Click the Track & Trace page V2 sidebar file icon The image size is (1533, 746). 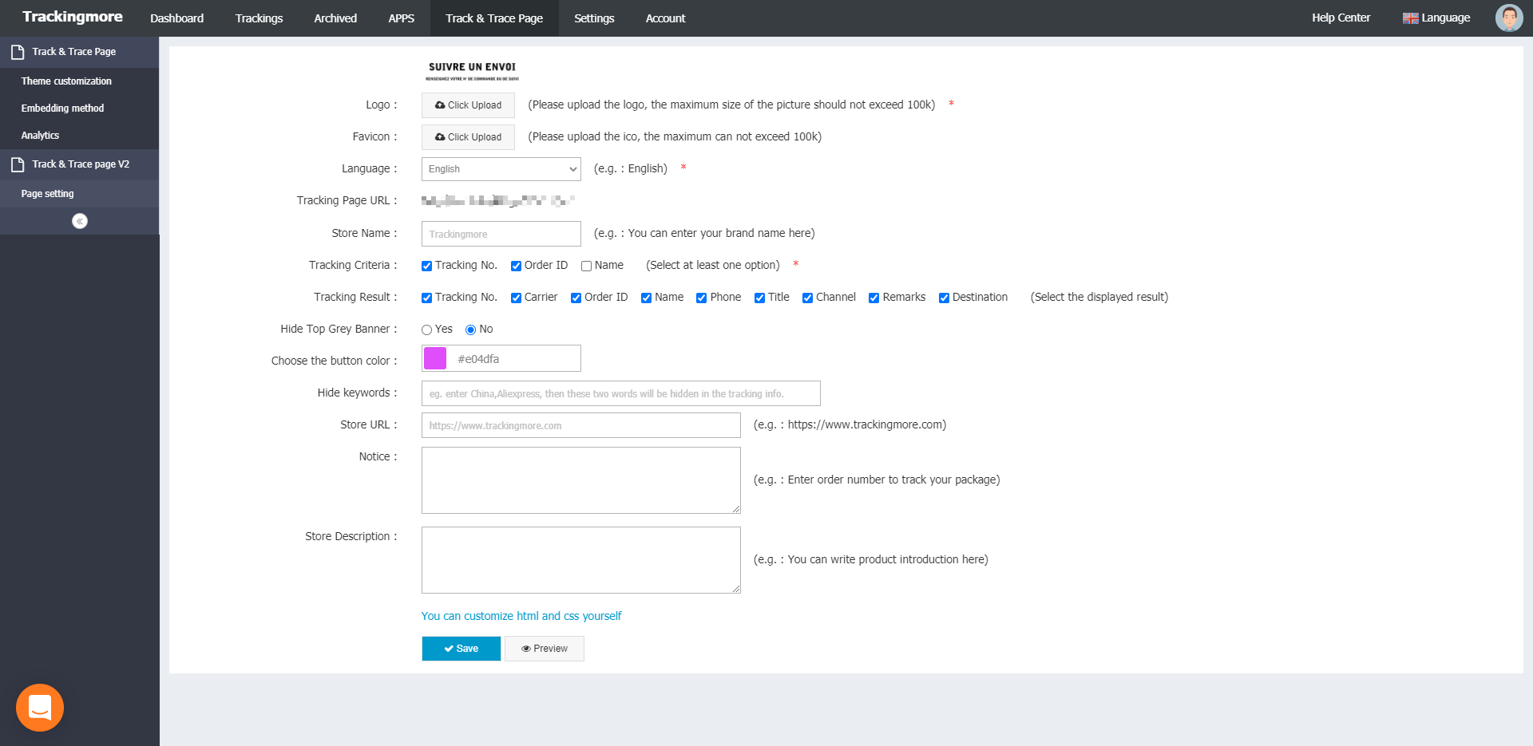coord(18,165)
